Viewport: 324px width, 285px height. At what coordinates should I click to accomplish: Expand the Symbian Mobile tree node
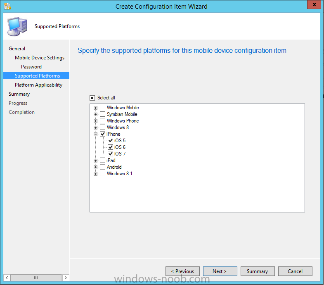click(x=95, y=114)
